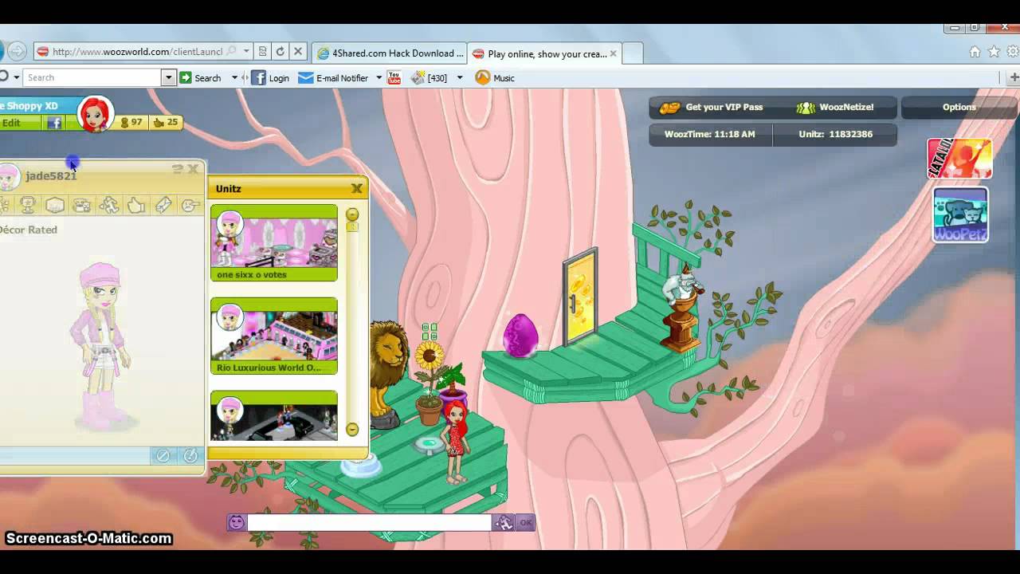Refresh the page with the reload icon
Viewport: 1020px width, 574px height.
pyautogui.click(x=280, y=52)
